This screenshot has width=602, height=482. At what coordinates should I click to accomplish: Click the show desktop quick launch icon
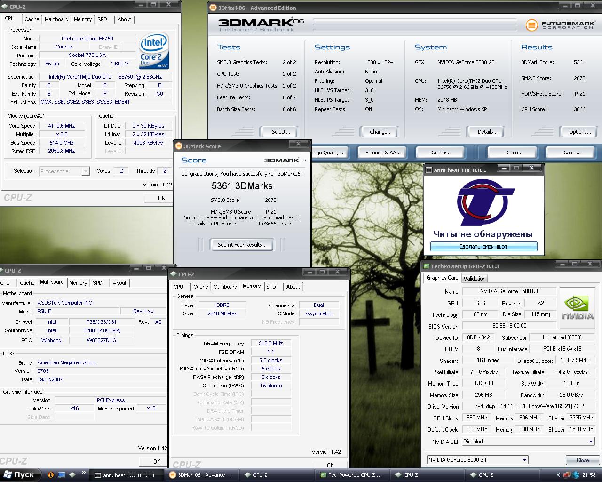(x=62, y=475)
